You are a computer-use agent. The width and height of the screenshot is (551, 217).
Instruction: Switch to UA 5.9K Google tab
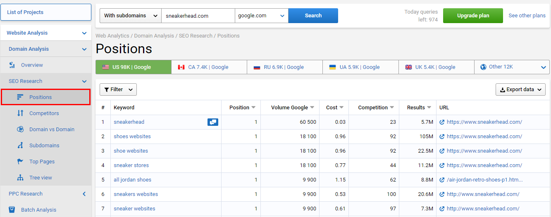point(360,67)
